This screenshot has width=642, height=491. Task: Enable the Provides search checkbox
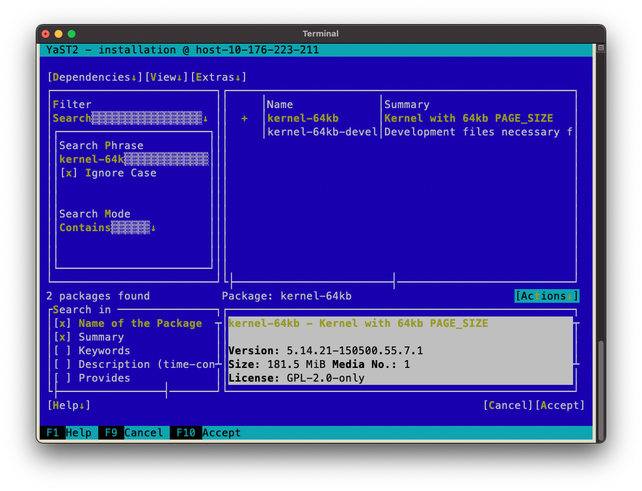point(62,378)
